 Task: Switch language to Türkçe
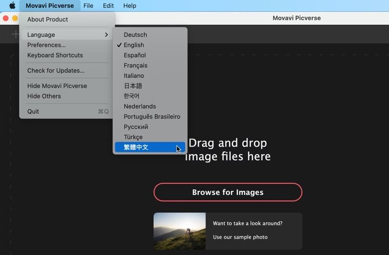tap(150, 137)
